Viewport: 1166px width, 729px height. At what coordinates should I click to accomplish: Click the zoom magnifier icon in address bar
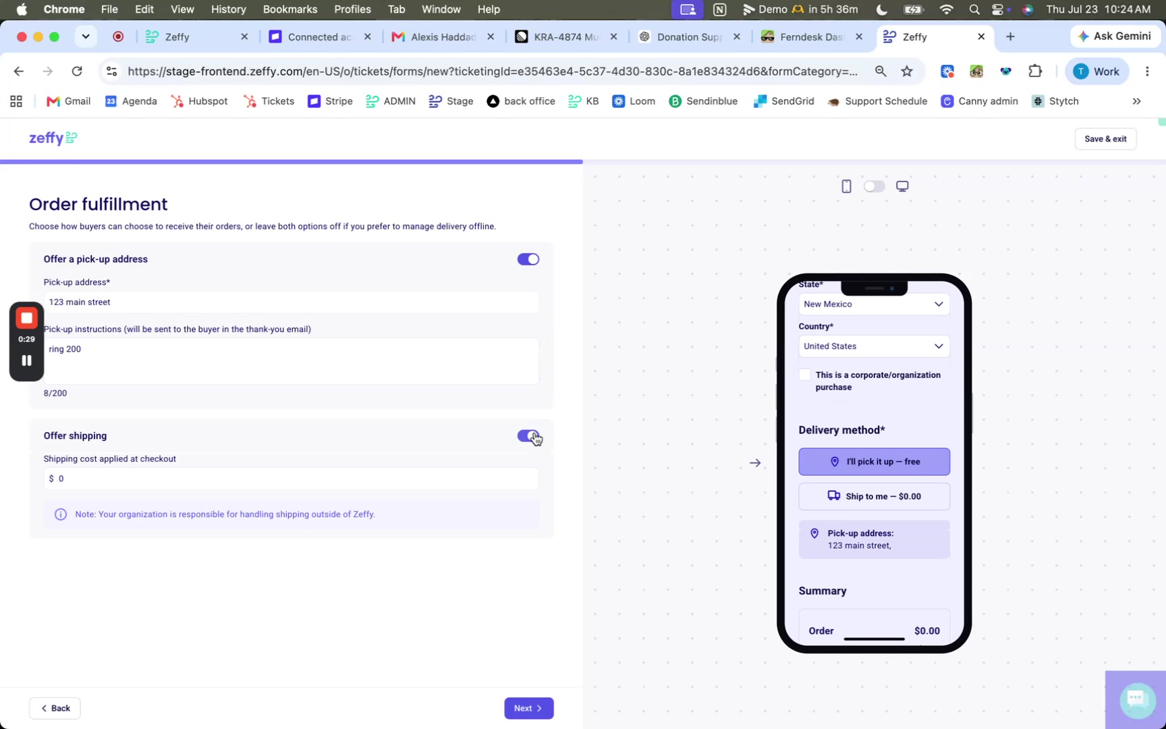click(x=881, y=72)
